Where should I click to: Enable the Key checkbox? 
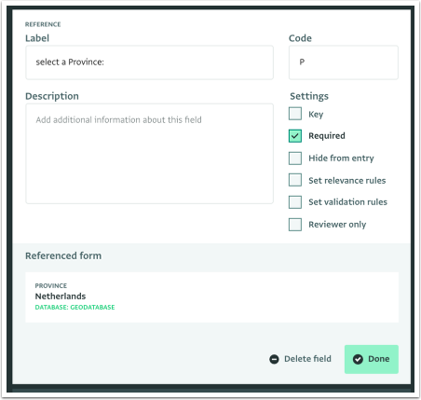click(295, 114)
